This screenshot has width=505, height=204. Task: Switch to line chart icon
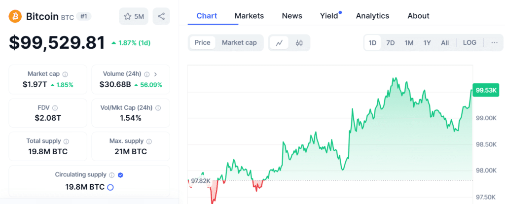[x=279, y=43]
